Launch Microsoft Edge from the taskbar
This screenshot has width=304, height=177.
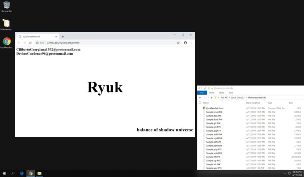pyautogui.click(x=22, y=174)
